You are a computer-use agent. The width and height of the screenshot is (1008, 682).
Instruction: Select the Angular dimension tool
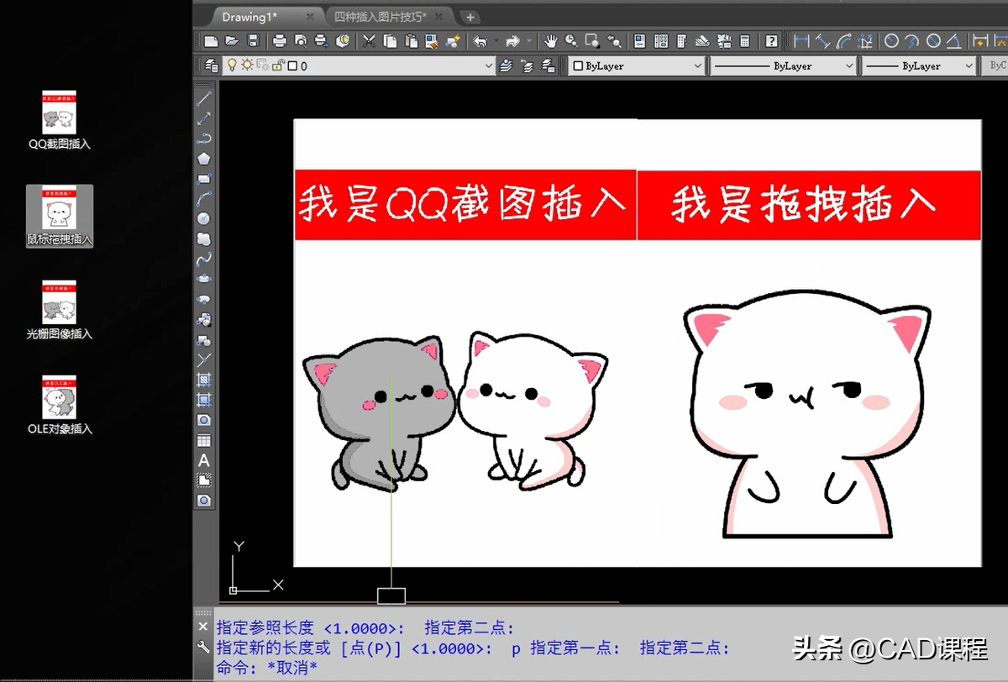click(954, 40)
